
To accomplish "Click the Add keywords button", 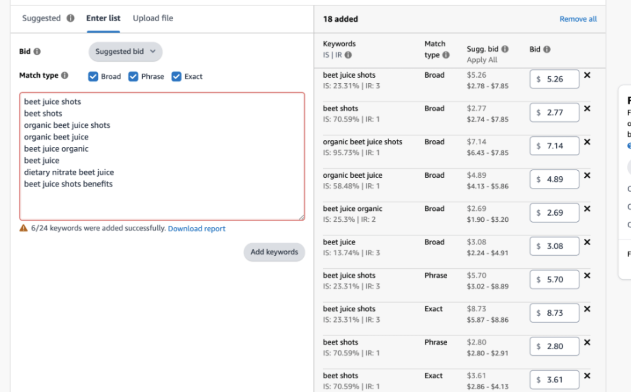I will pyautogui.click(x=274, y=252).
